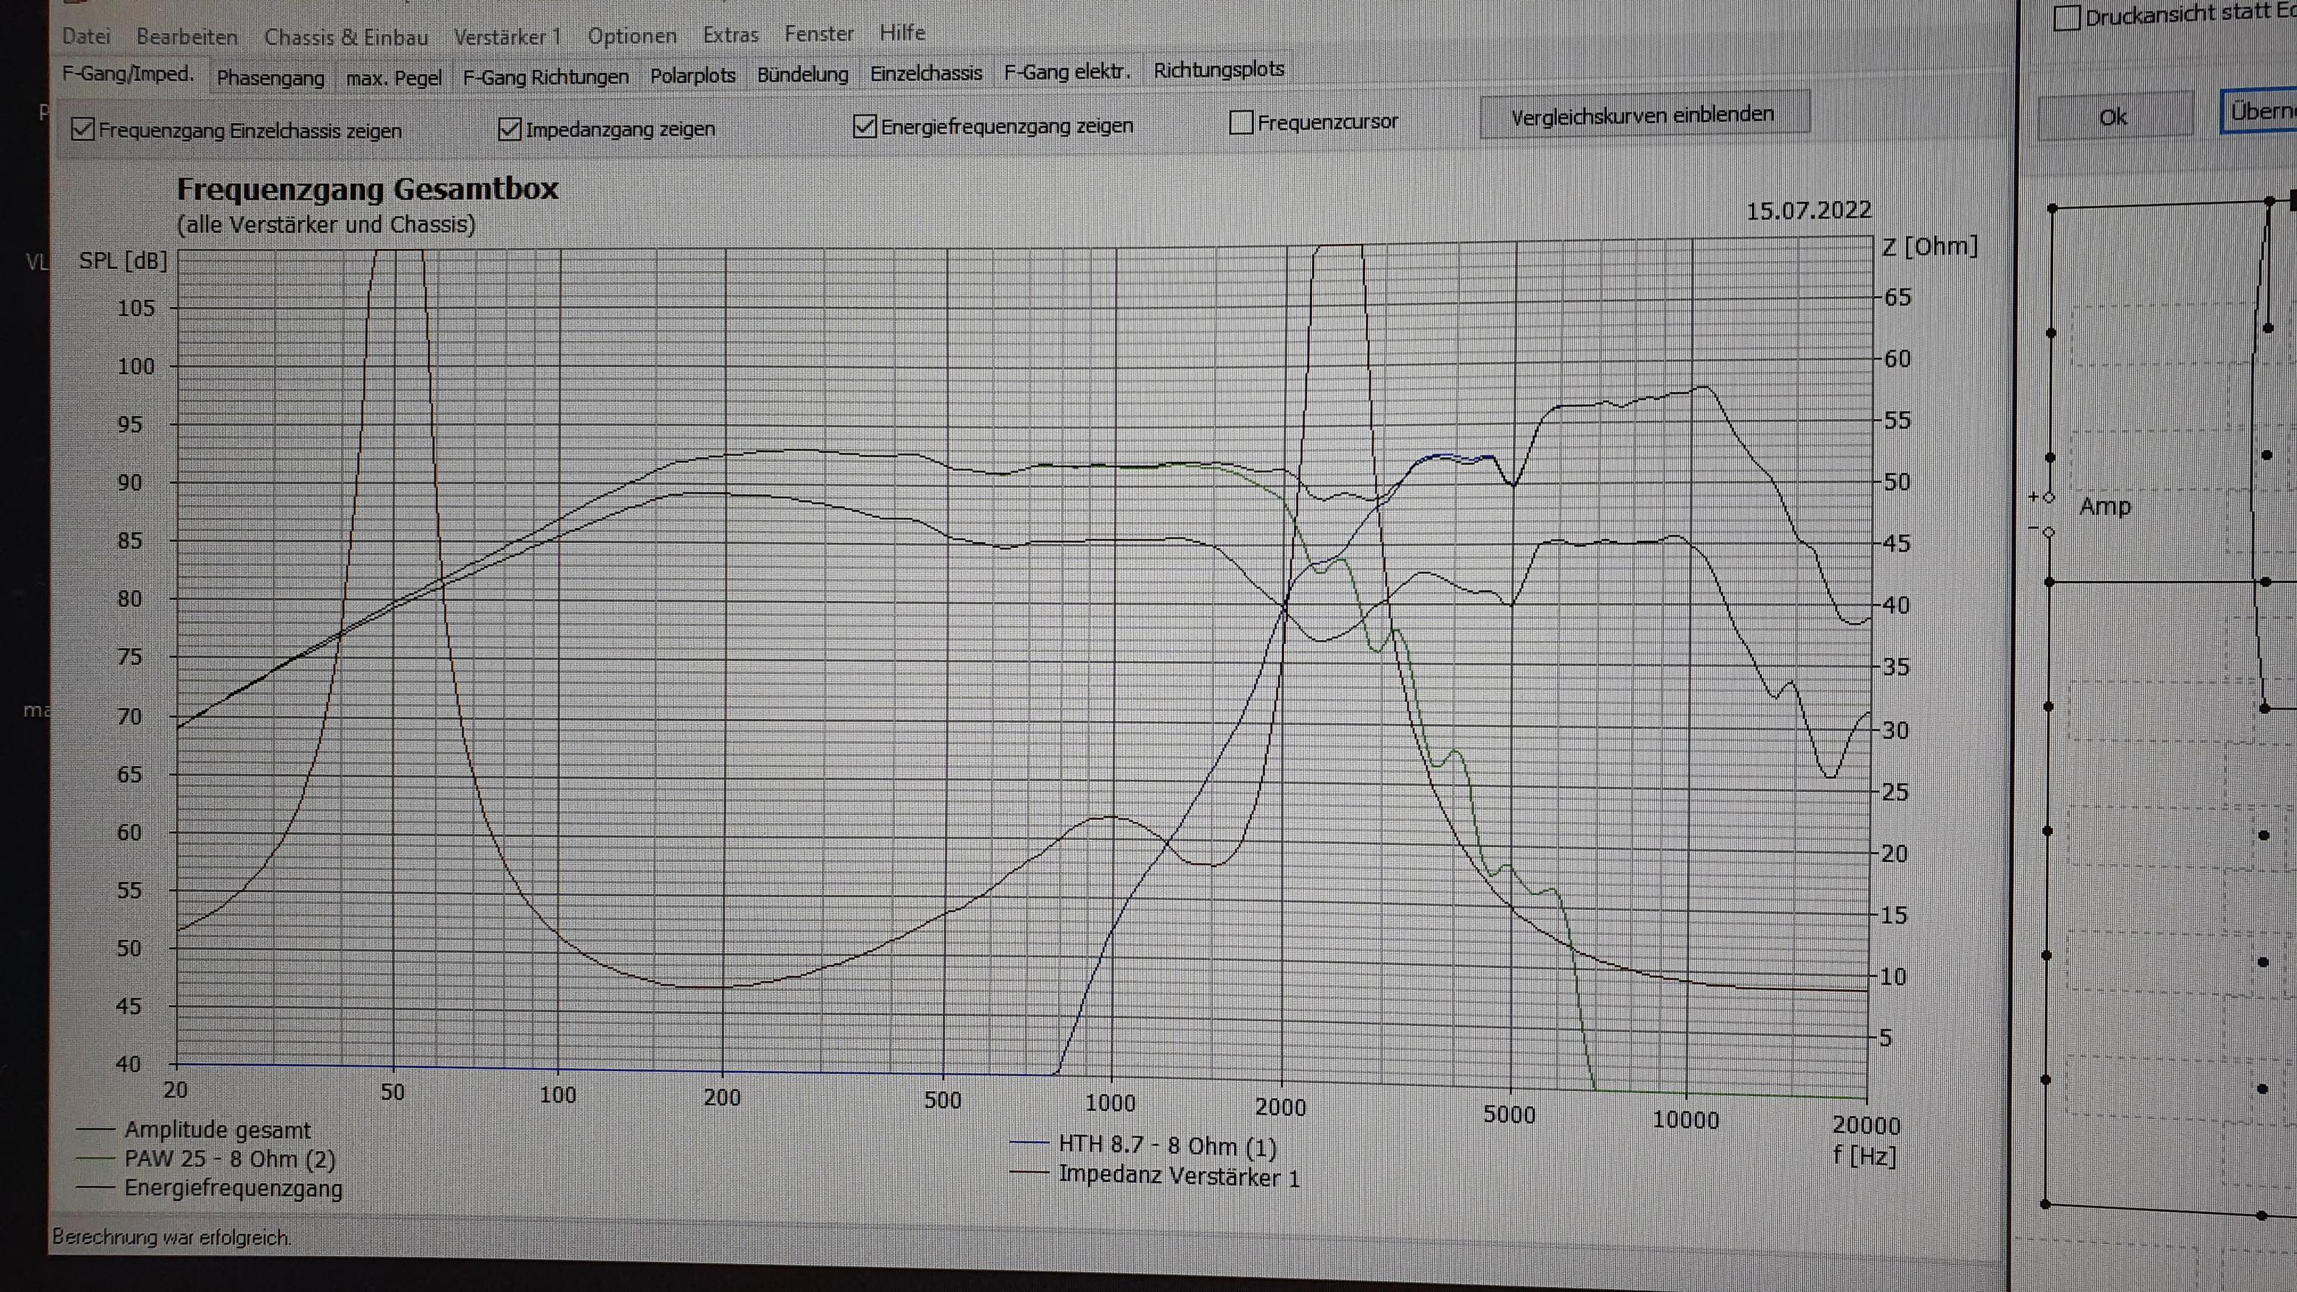Toggle the Impedanzgang zeigen checkbox

tap(509, 130)
